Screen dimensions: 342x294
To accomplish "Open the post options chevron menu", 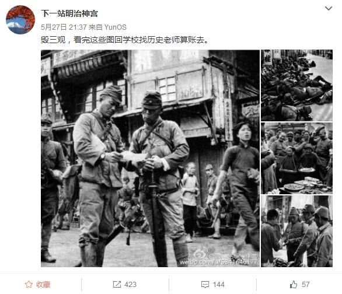I will pos(329,9).
